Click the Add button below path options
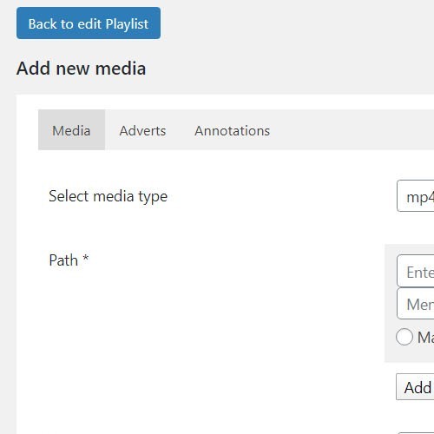The height and width of the screenshot is (434, 434). coord(415,387)
